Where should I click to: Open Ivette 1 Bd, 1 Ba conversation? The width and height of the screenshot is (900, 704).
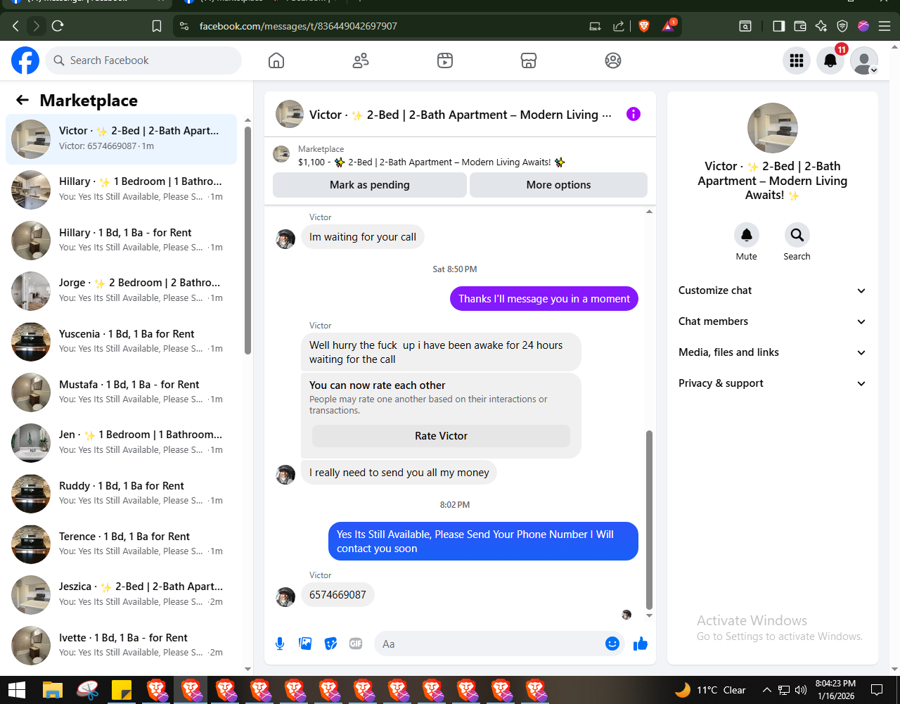(121, 645)
